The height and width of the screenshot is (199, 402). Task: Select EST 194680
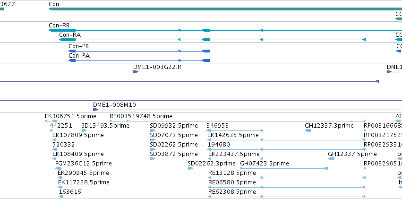[219, 145]
